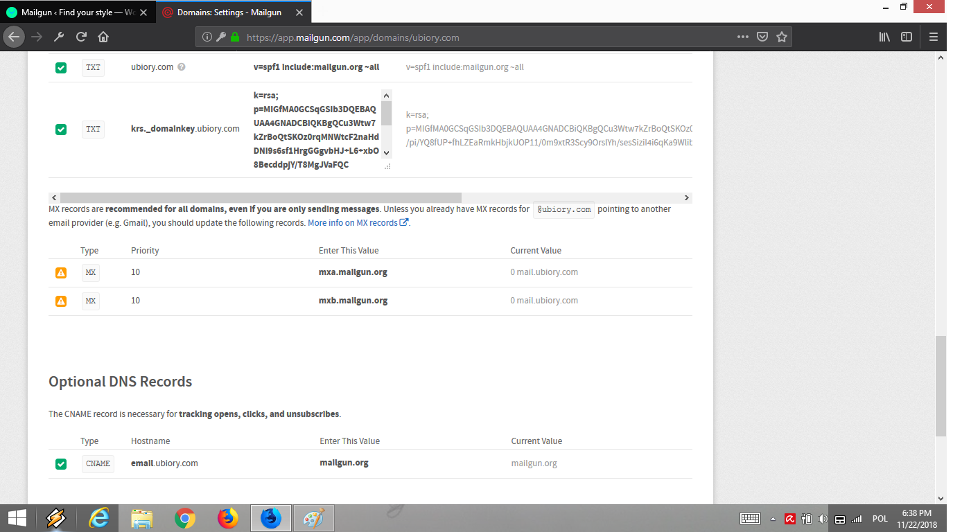Click the MX type badge in the mxa row

[x=90, y=272]
